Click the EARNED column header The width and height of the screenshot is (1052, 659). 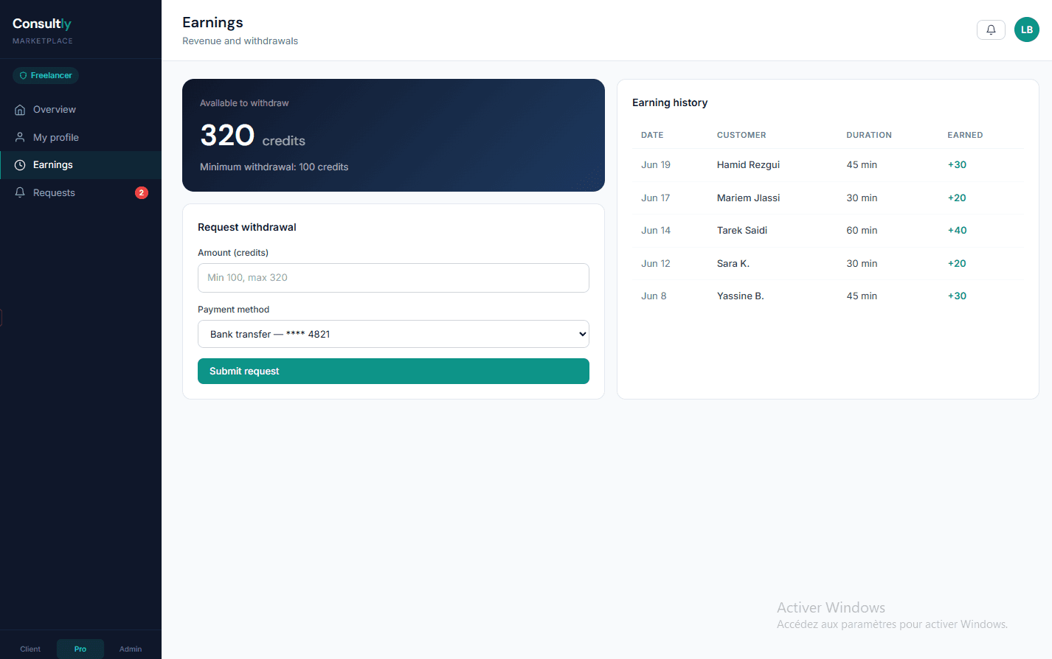965,135
